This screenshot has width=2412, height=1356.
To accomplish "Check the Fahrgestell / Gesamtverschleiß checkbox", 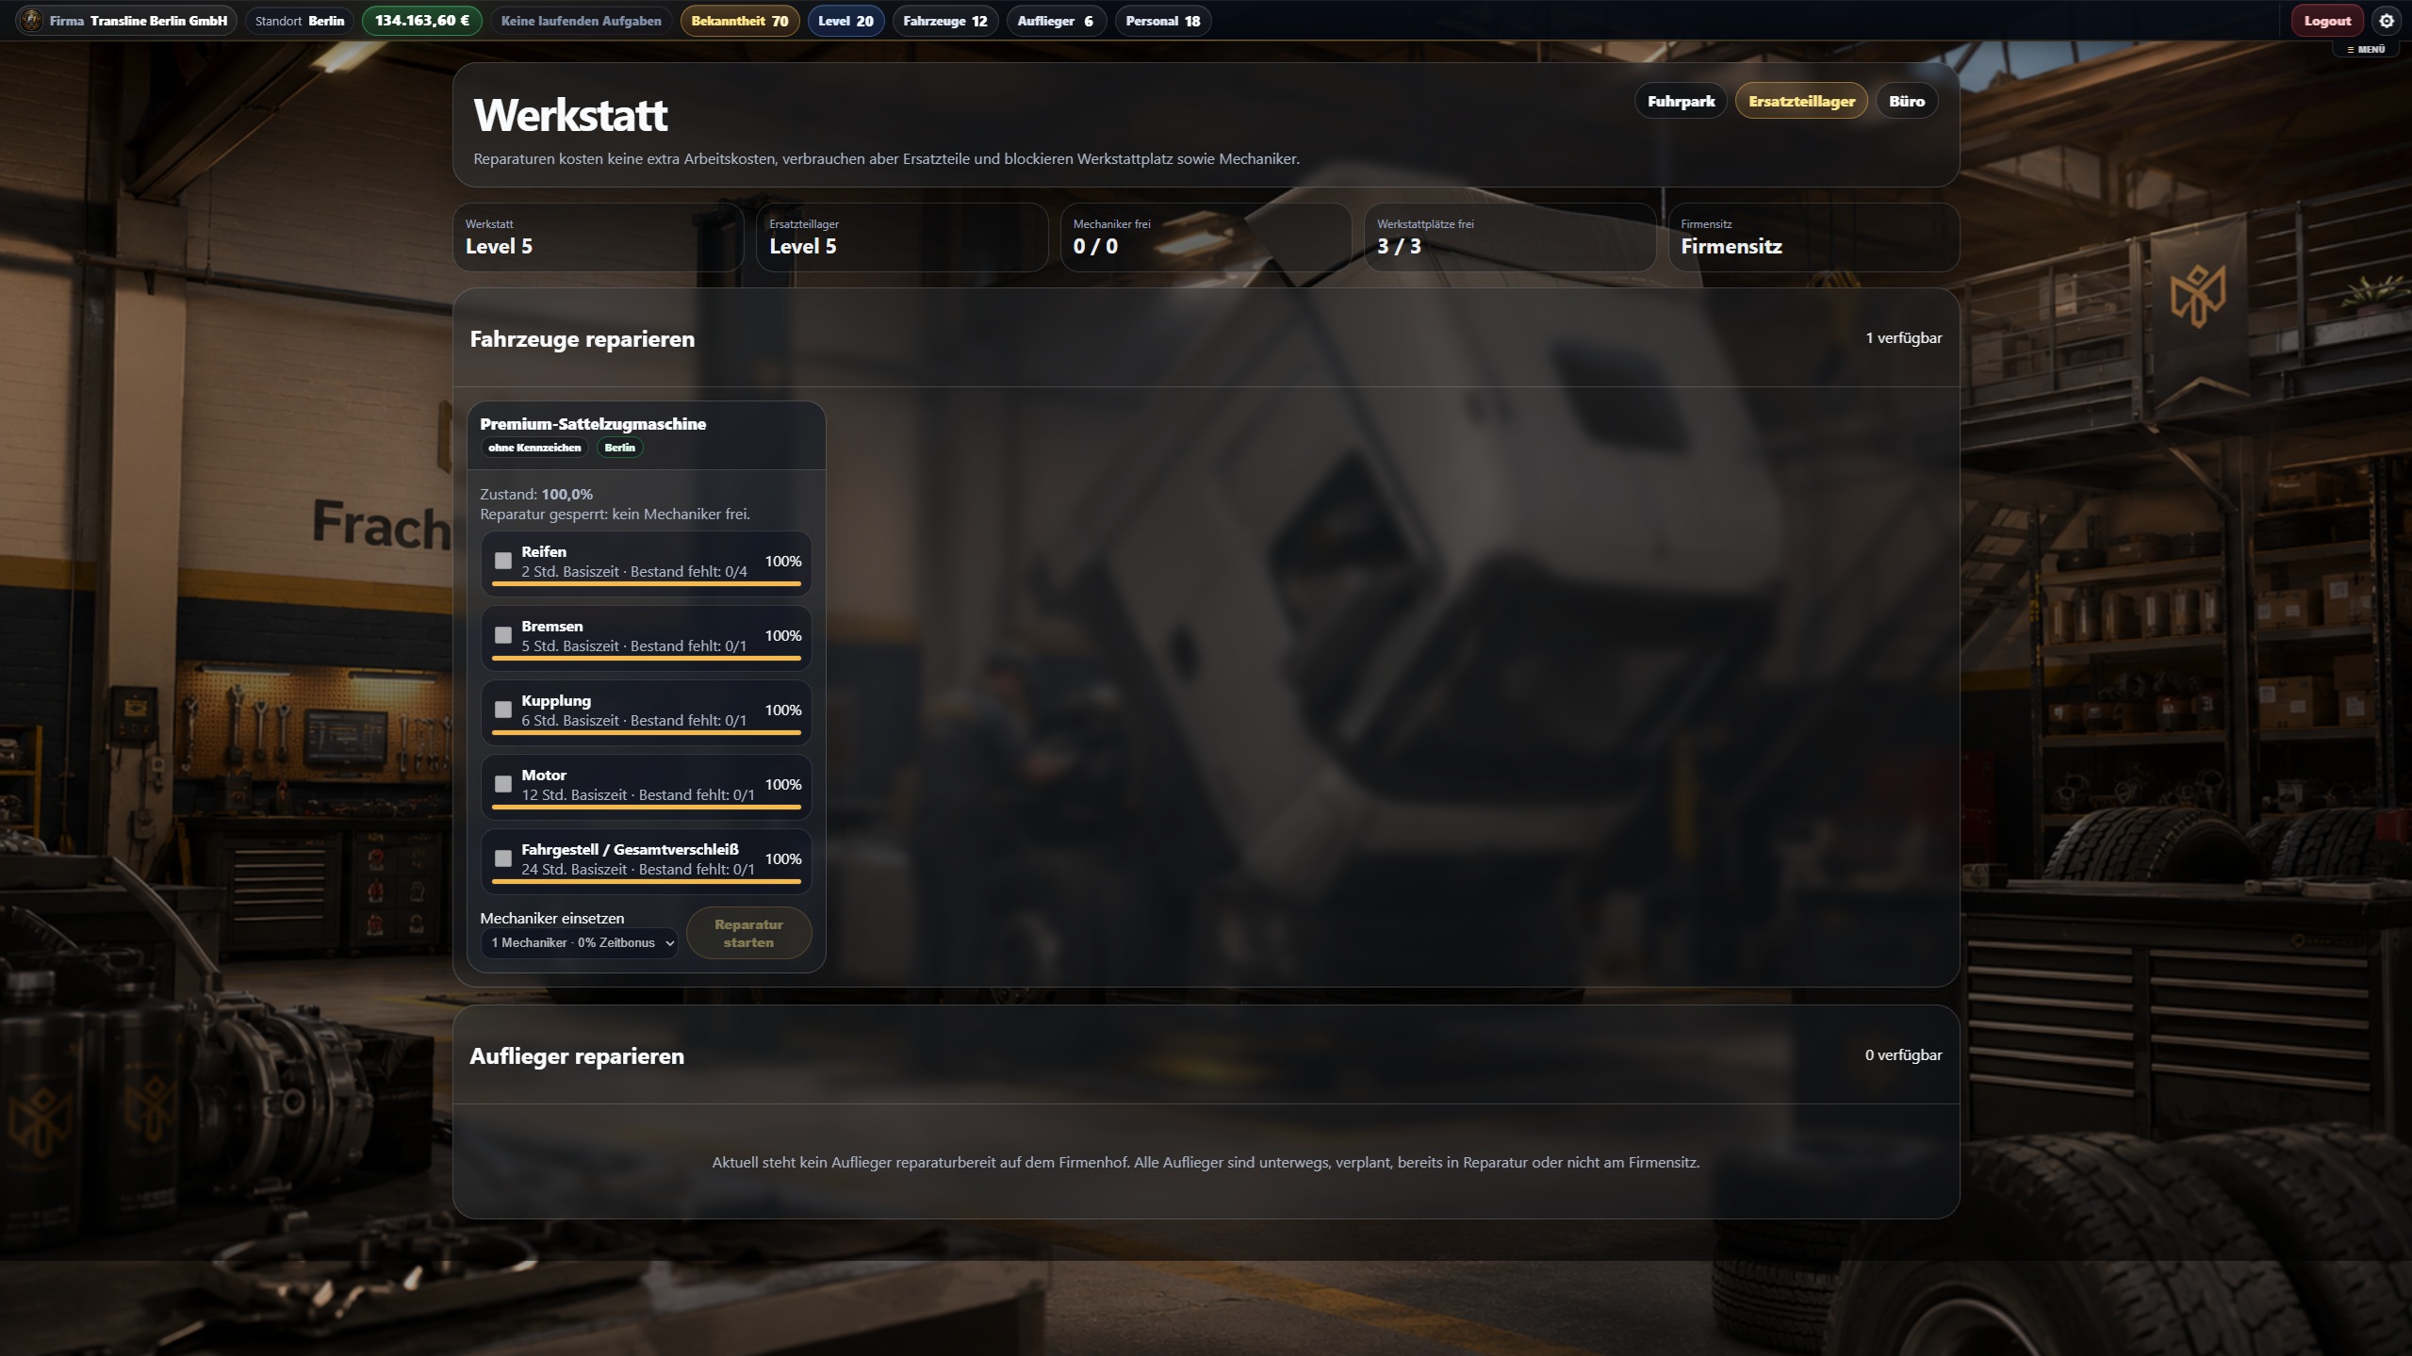I will (x=503, y=858).
